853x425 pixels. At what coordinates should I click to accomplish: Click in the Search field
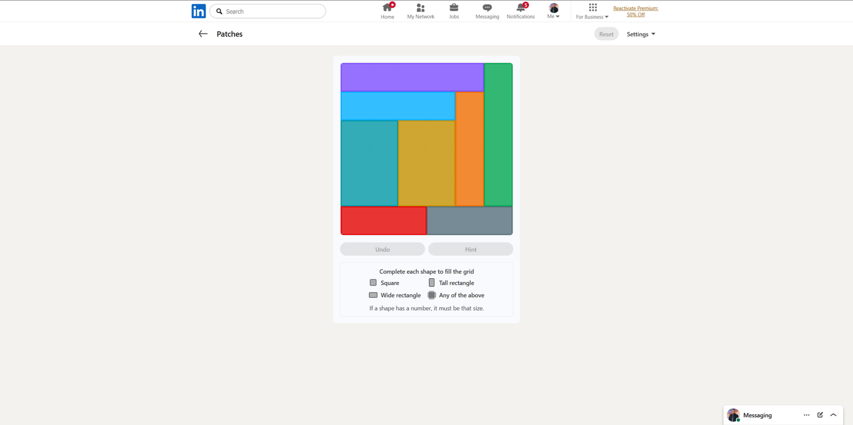[x=273, y=11]
